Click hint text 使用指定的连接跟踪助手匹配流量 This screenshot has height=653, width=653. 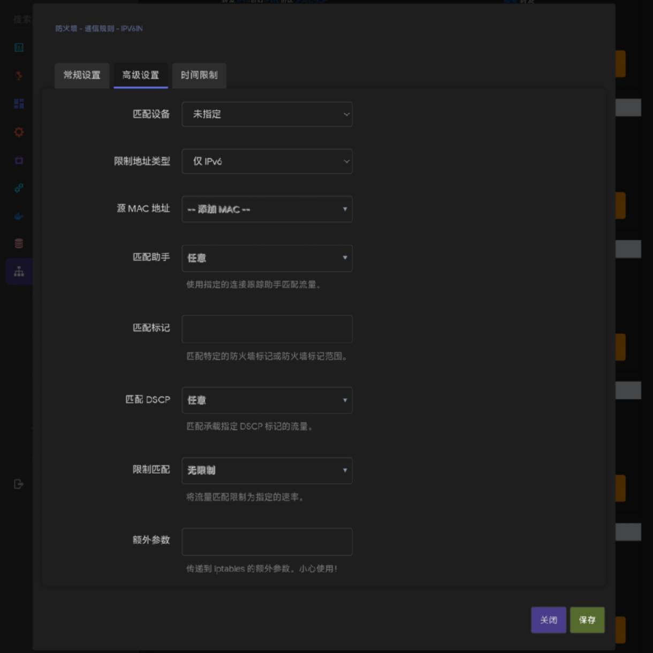(254, 284)
